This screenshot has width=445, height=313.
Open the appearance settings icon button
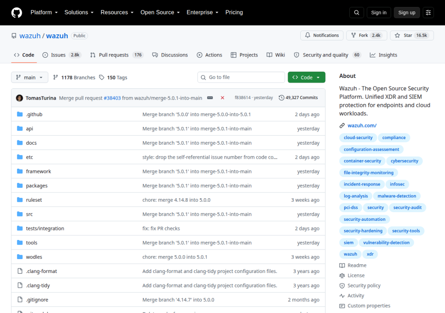[428, 13]
